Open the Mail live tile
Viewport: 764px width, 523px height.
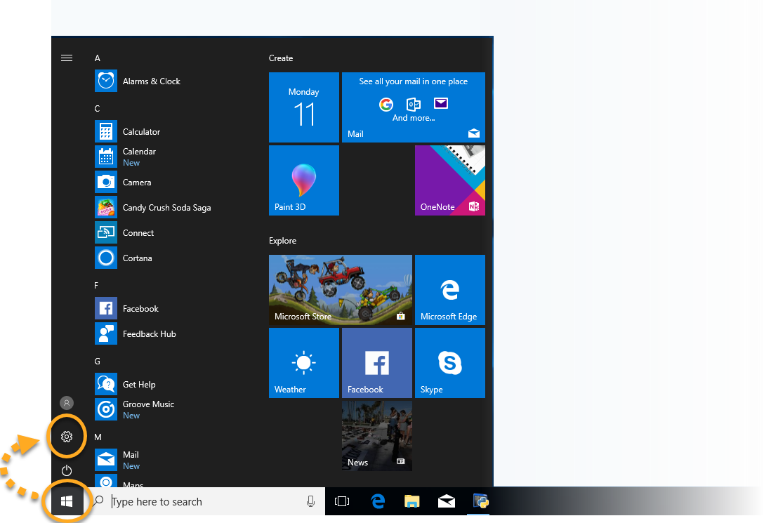click(x=413, y=107)
